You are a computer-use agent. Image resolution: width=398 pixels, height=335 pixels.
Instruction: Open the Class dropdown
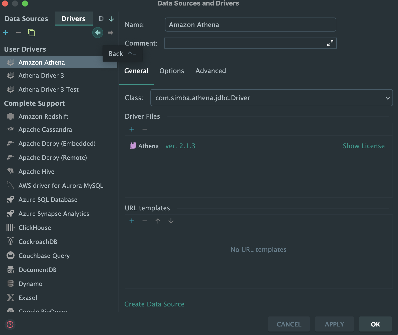click(271, 98)
